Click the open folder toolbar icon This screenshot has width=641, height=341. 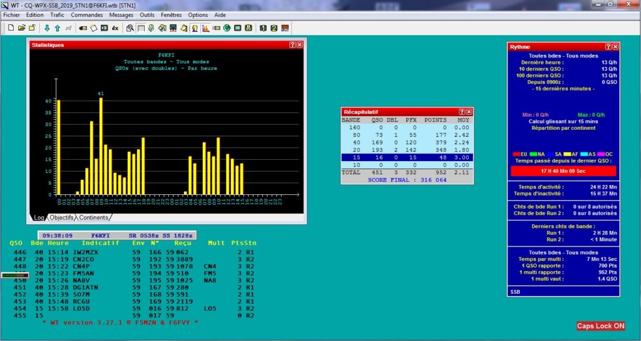(22, 27)
